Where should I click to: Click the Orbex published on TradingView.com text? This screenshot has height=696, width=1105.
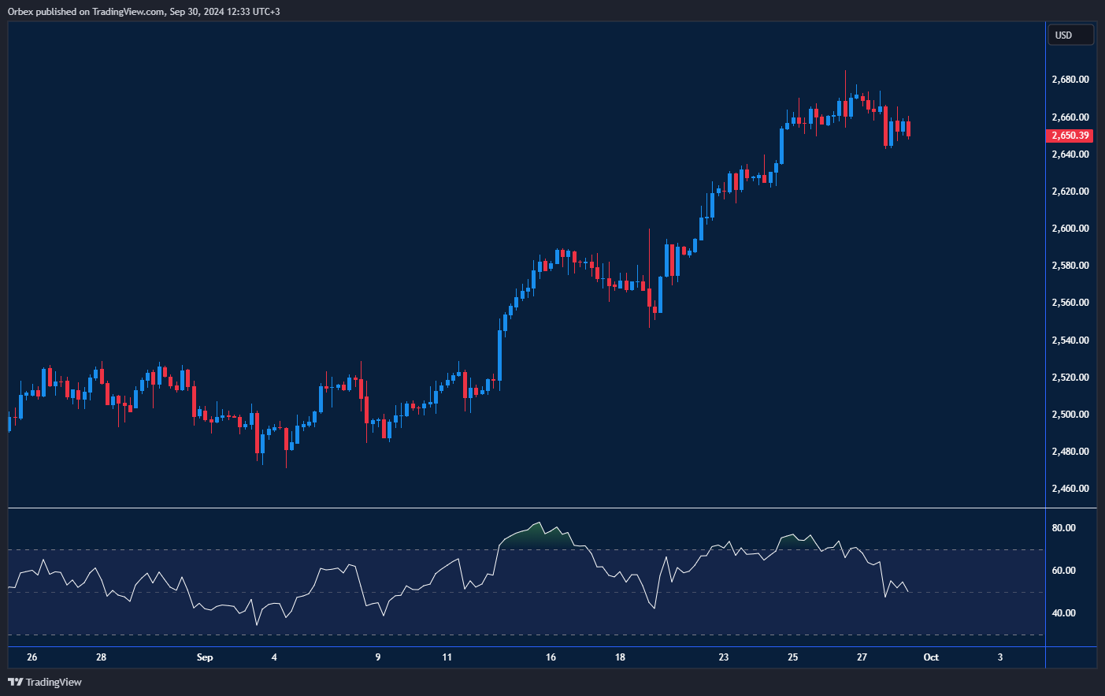[143, 11]
